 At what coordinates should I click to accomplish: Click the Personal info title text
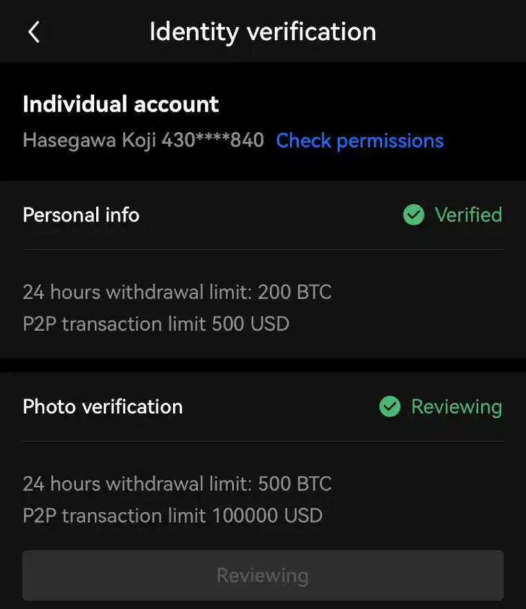coord(81,215)
